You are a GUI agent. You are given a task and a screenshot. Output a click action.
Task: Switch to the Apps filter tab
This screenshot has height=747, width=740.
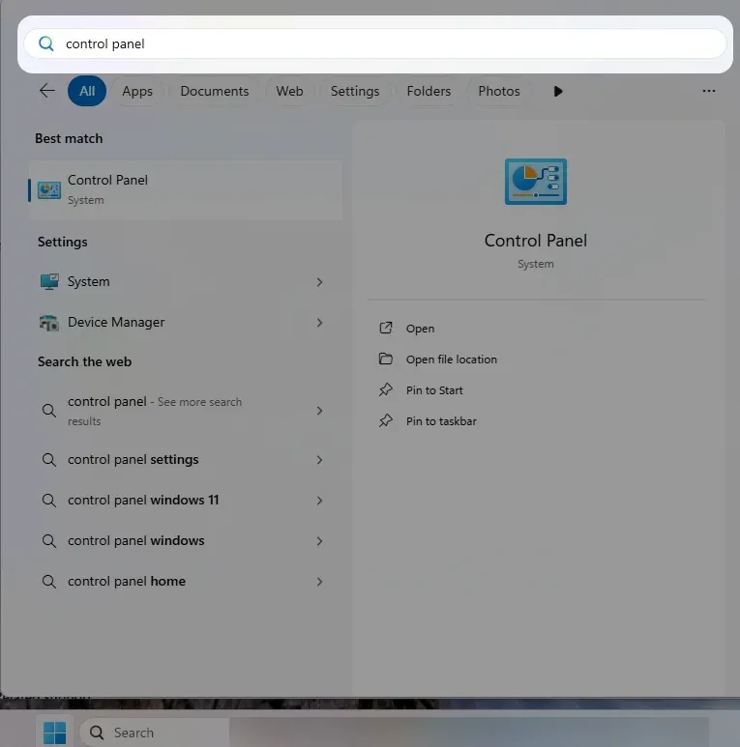point(137,91)
